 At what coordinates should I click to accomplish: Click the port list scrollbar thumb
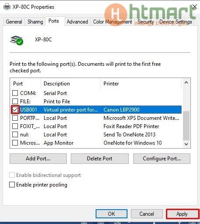(x=186, y=126)
